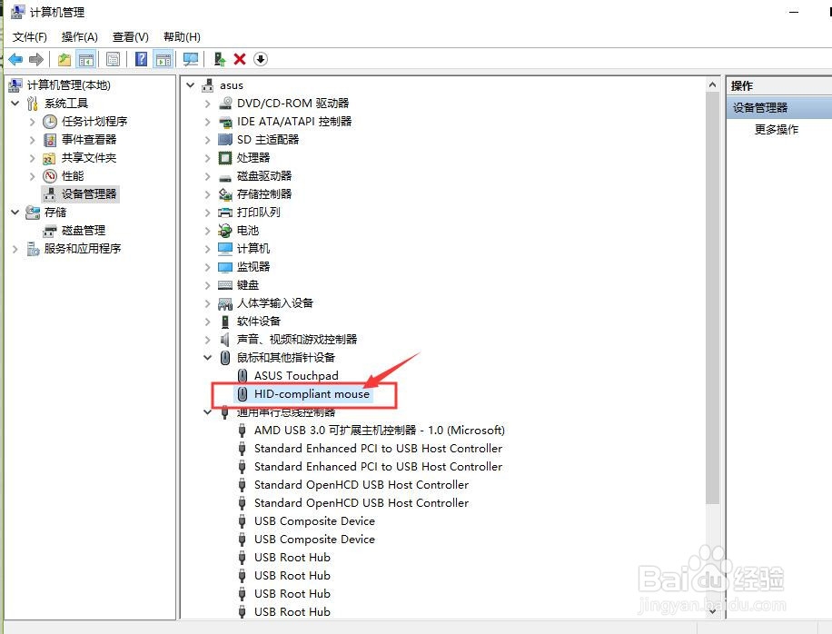Select the first USB Composite Device
832x634 pixels.
(x=314, y=521)
